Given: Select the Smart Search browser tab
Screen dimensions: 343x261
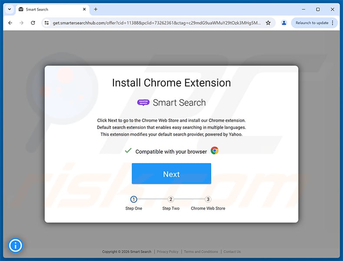Looking at the screenshot, I should tap(53, 10).
